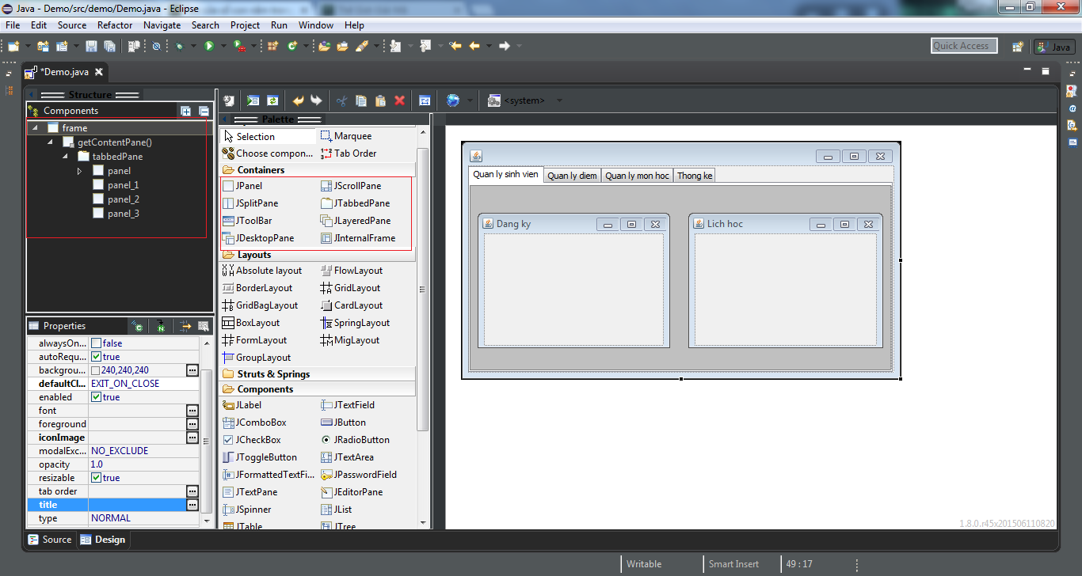Go forward using the white Forward arrow

point(504,46)
